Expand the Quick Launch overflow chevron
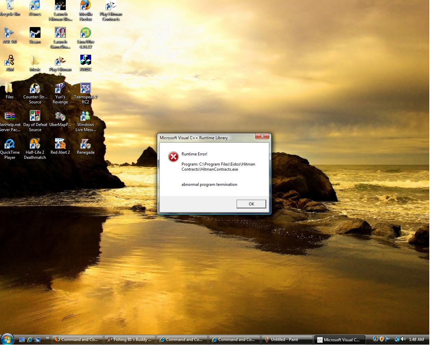The image size is (432, 346). coord(47,338)
